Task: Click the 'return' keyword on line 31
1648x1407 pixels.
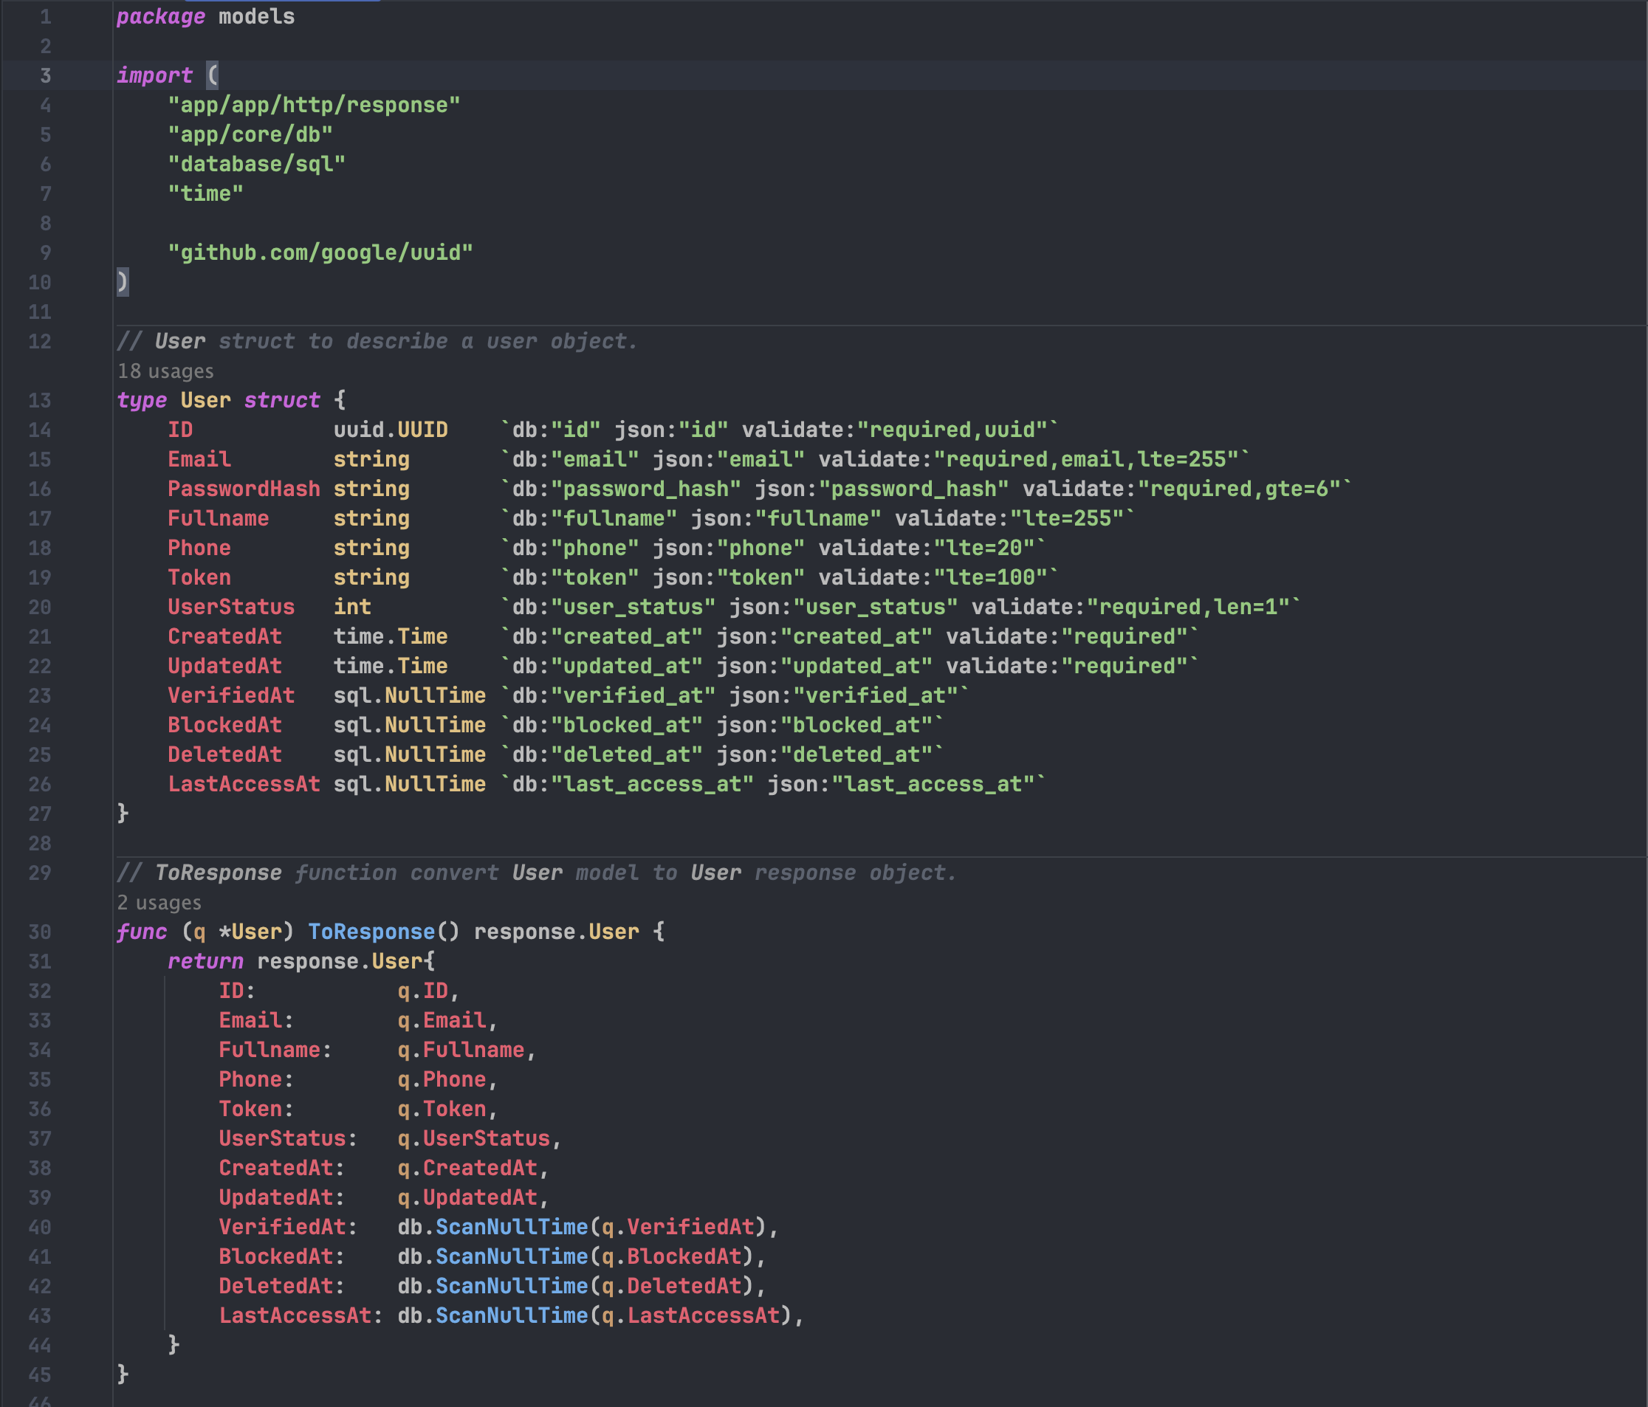Action: click(206, 962)
